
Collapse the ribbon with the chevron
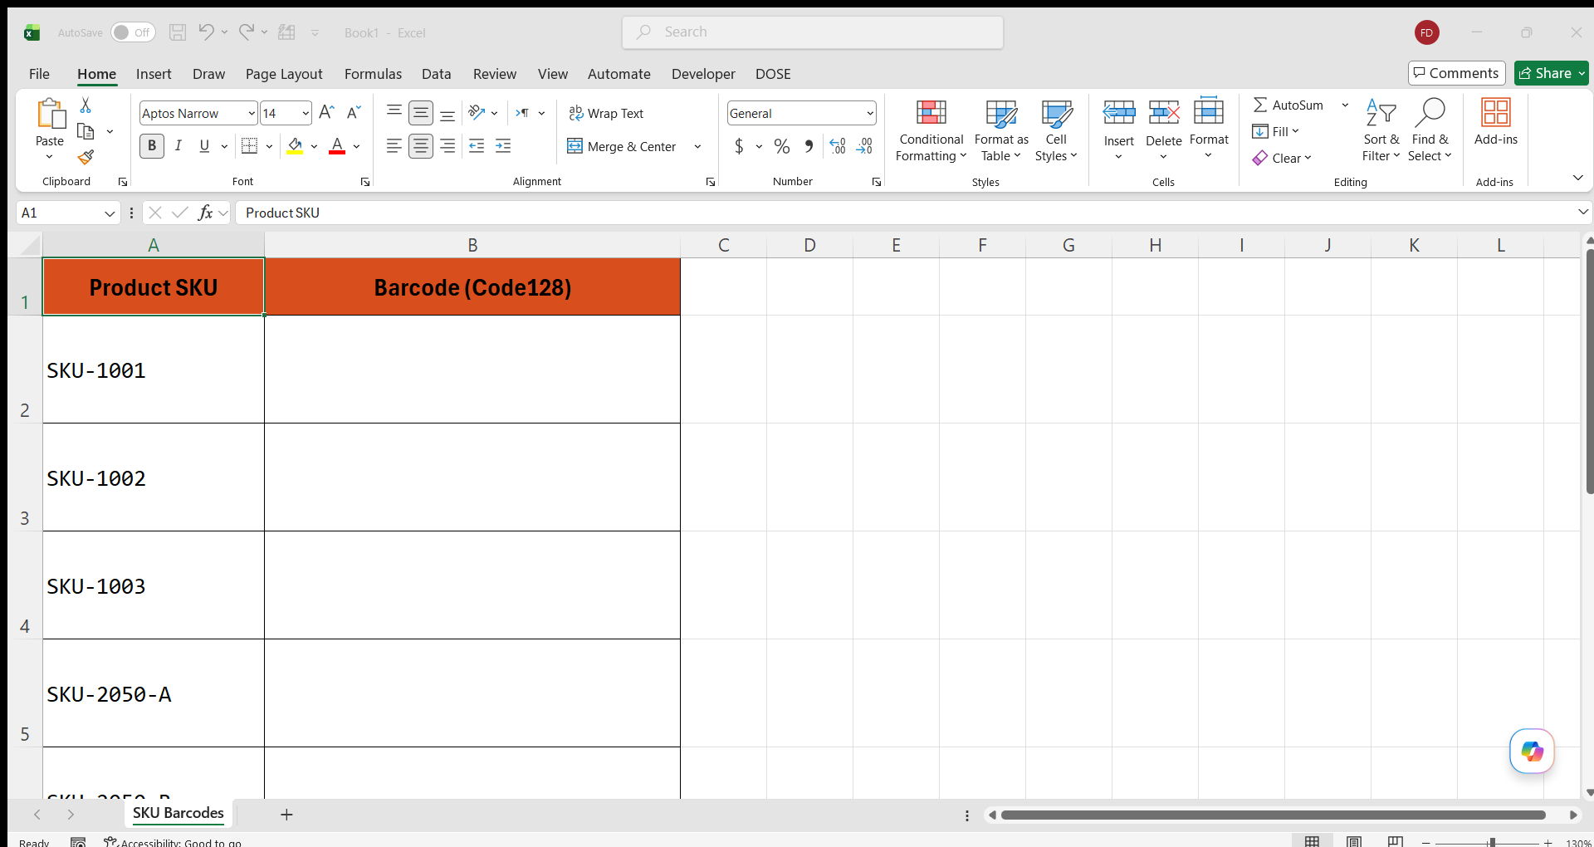point(1577,178)
